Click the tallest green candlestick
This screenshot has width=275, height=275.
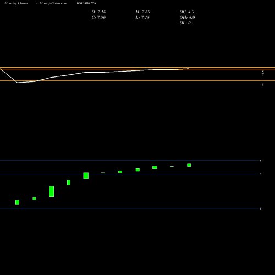(52, 191)
